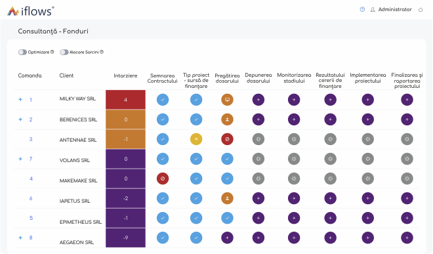The height and width of the screenshot is (254, 433).
Task: Click MILKY WAY Pregătirea dosarului orange monitor icon
Action: click(227, 100)
